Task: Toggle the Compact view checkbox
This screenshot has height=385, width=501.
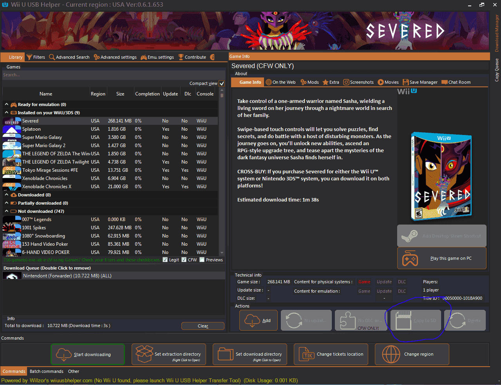Action: click(222, 83)
